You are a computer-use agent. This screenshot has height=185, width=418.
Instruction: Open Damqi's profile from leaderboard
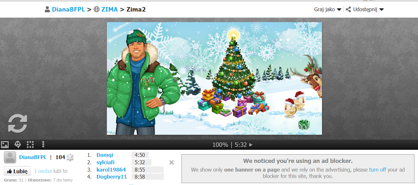pos(105,155)
